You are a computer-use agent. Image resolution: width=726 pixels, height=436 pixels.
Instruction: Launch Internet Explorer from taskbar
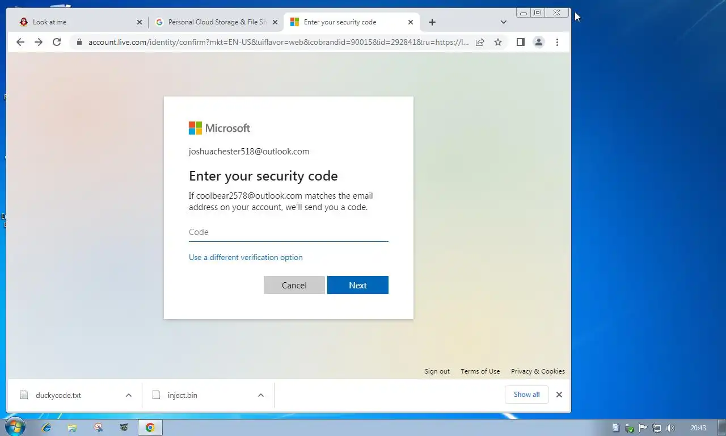[47, 427]
